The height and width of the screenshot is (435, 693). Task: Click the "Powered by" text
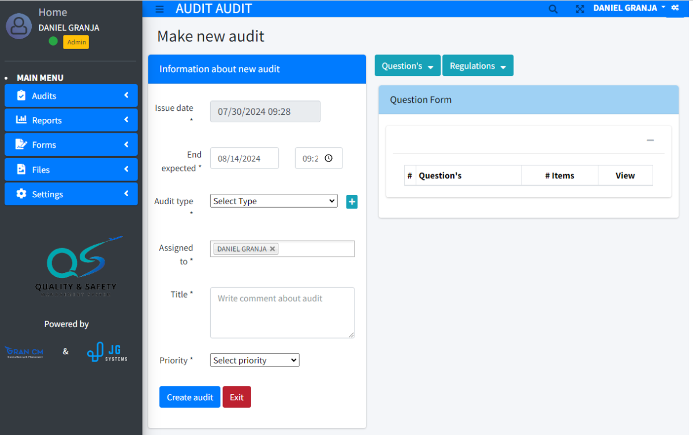[66, 324]
